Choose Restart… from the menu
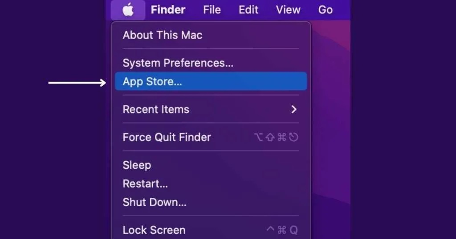456x239 pixels. coord(211,183)
